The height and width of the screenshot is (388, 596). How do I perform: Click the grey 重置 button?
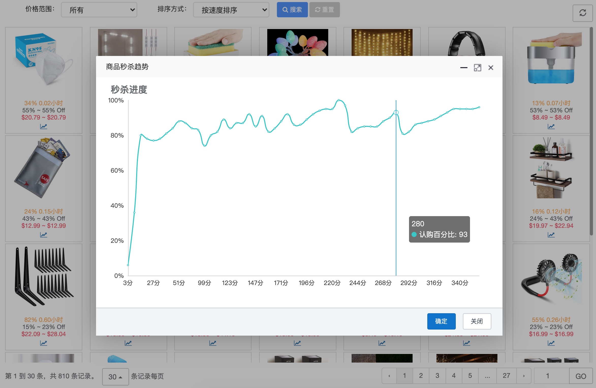324,10
